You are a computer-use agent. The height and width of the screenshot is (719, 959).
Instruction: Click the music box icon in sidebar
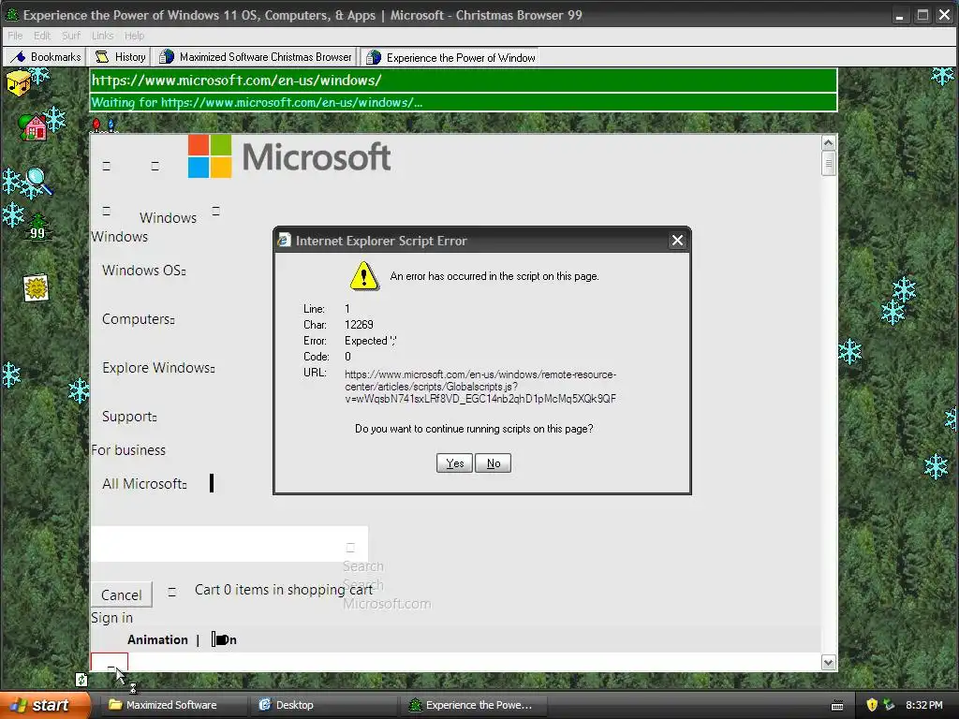point(19,82)
